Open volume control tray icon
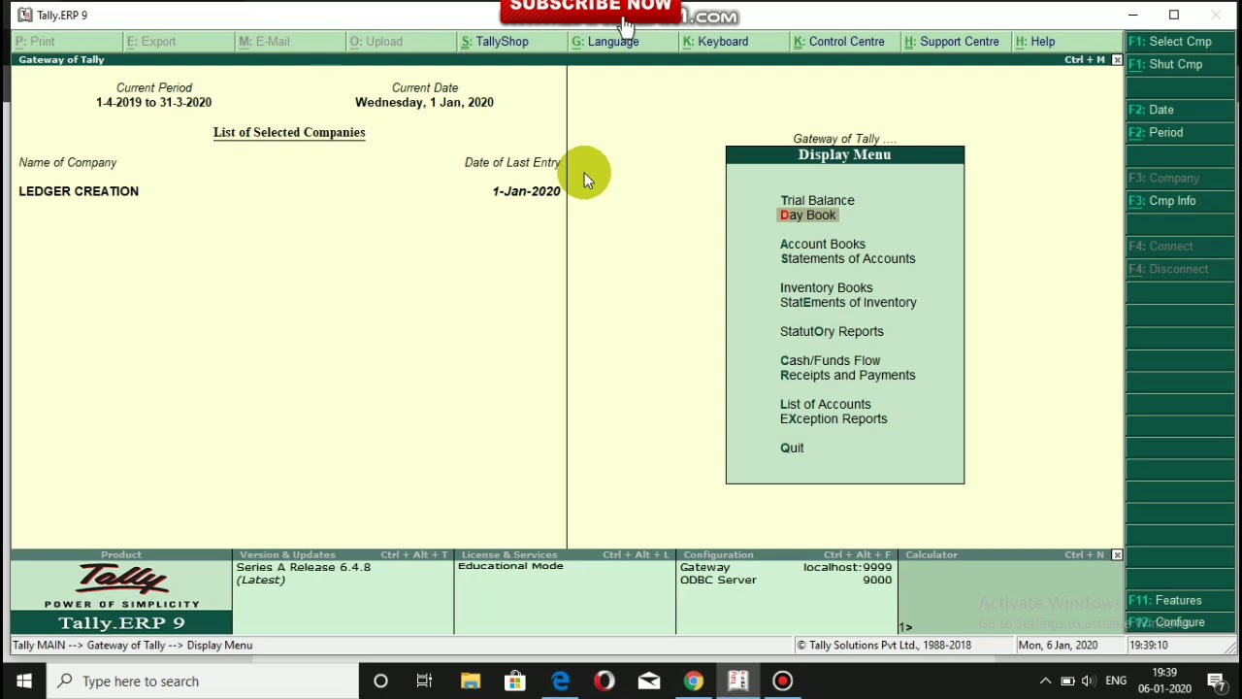Image resolution: width=1242 pixels, height=699 pixels. [1089, 681]
